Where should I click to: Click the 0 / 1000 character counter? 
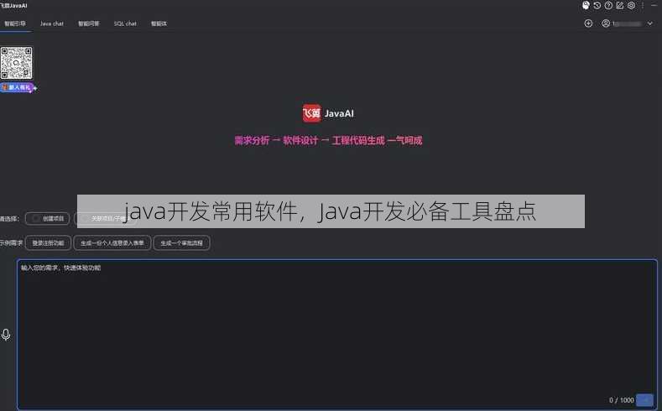click(621, 400)
